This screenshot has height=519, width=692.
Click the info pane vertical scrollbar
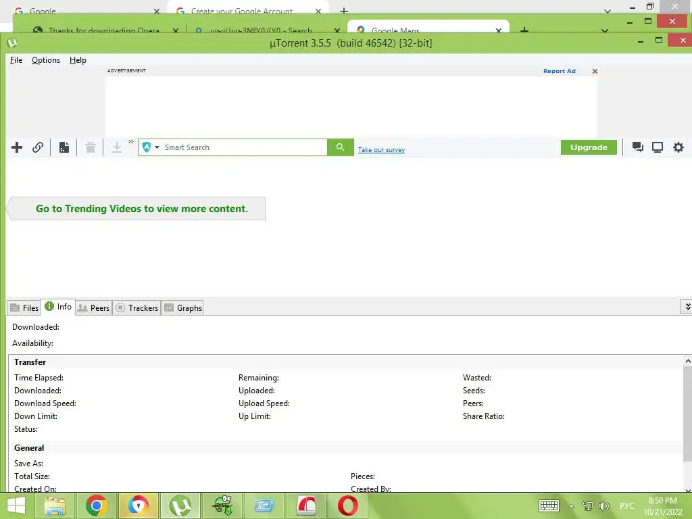click(x=687, y=415)
